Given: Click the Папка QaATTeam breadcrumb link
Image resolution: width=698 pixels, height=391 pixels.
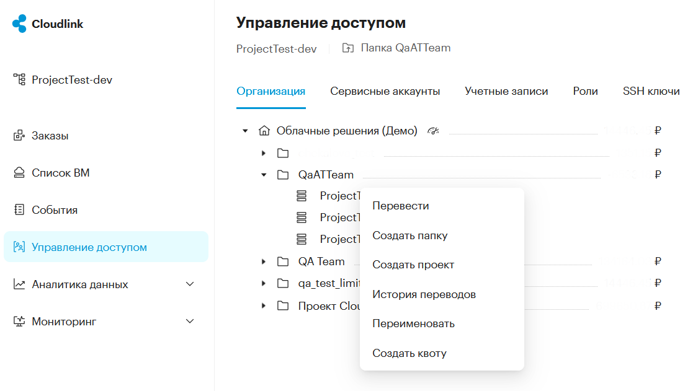Looking at the screenshot, I should tap(406, 48).
